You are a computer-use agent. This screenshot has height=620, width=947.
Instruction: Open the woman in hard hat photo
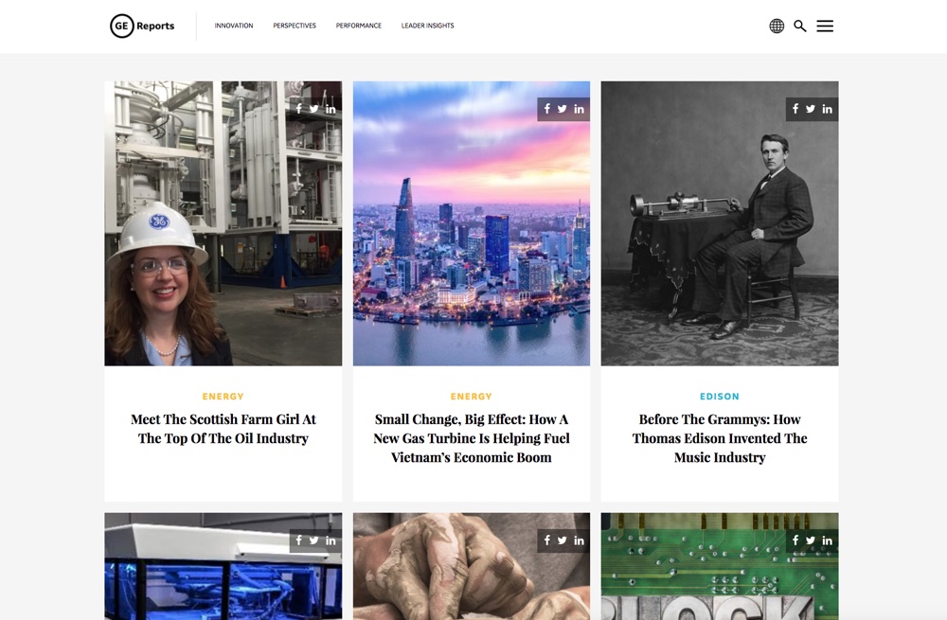(x=223, y=223)
